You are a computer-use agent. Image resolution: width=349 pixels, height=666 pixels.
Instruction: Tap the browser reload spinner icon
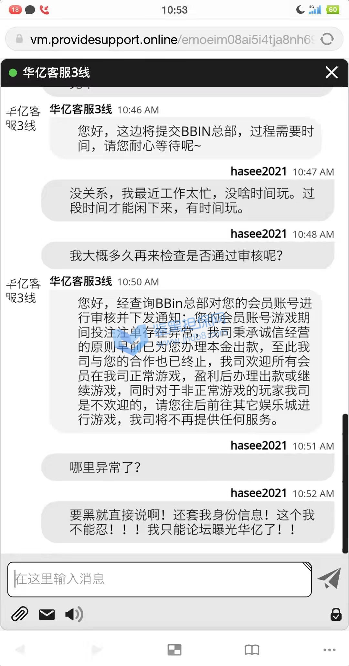click(327, 39)
